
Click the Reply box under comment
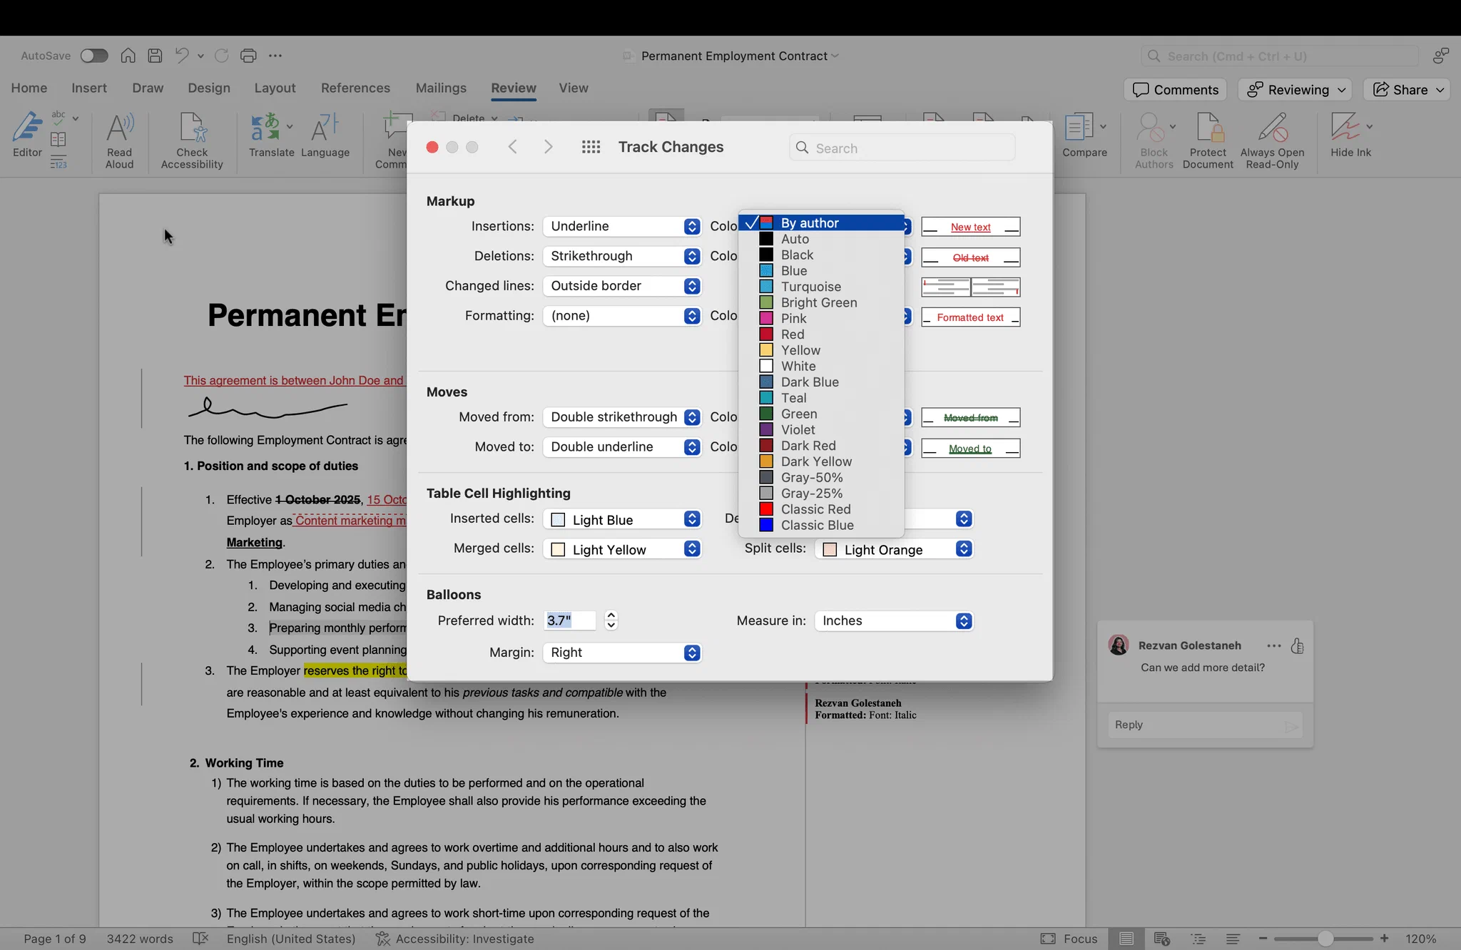coord(1206,725)
